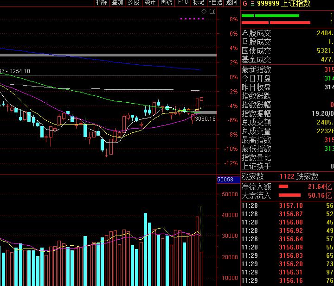
Task: Click the red G icon beside 999999
Action: 245,3
